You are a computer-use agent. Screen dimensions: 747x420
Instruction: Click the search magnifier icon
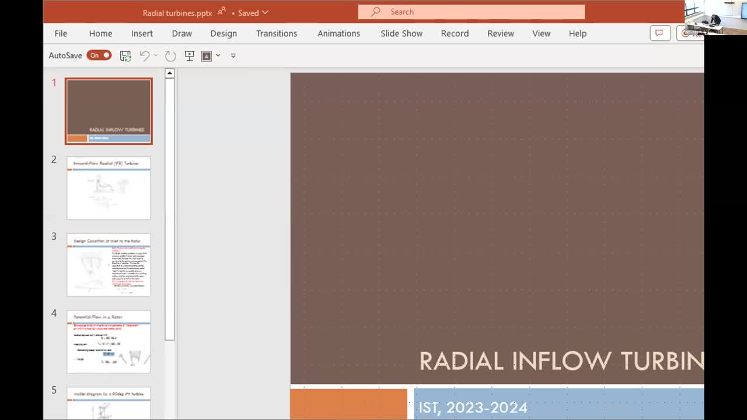(376, 12)
